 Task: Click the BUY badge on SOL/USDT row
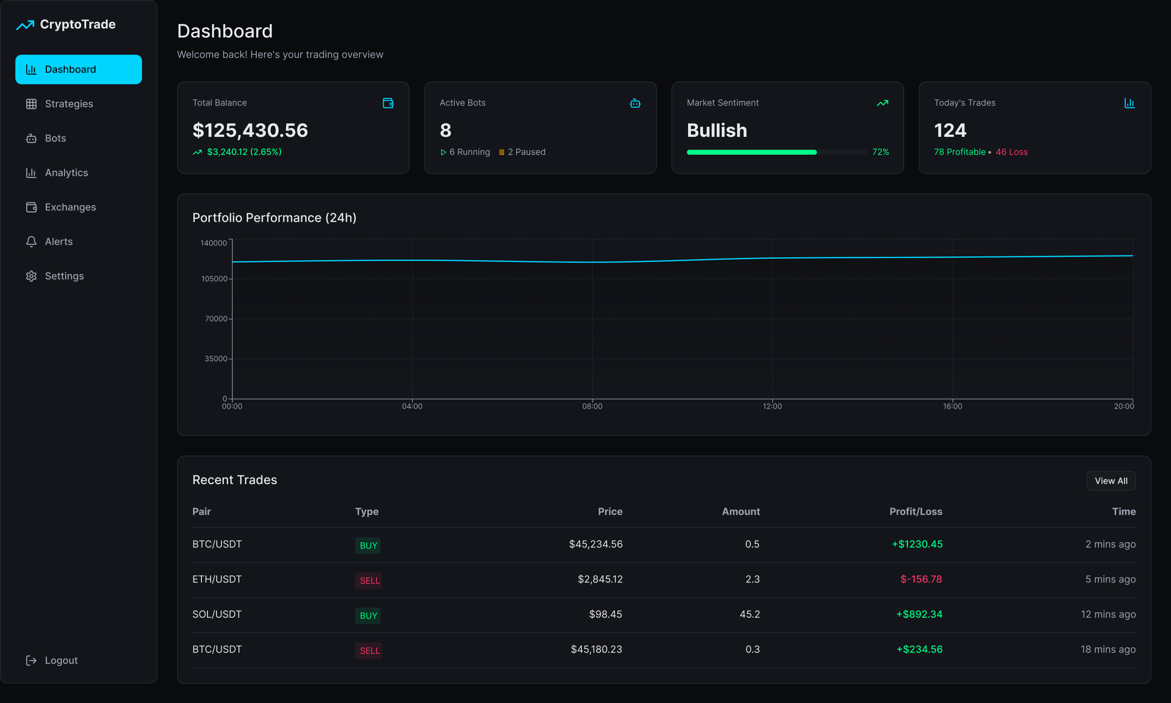pos(368,615)
